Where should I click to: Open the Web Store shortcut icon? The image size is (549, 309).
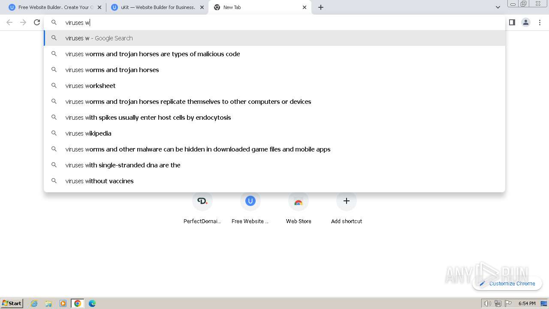299,201
